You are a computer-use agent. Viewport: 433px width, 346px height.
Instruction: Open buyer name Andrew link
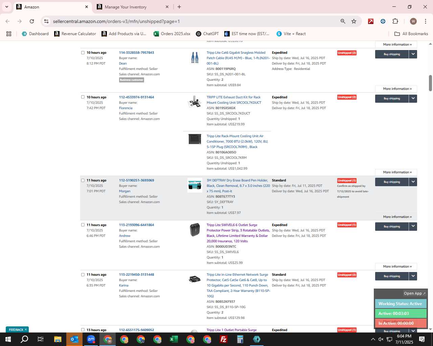point(124,236)
